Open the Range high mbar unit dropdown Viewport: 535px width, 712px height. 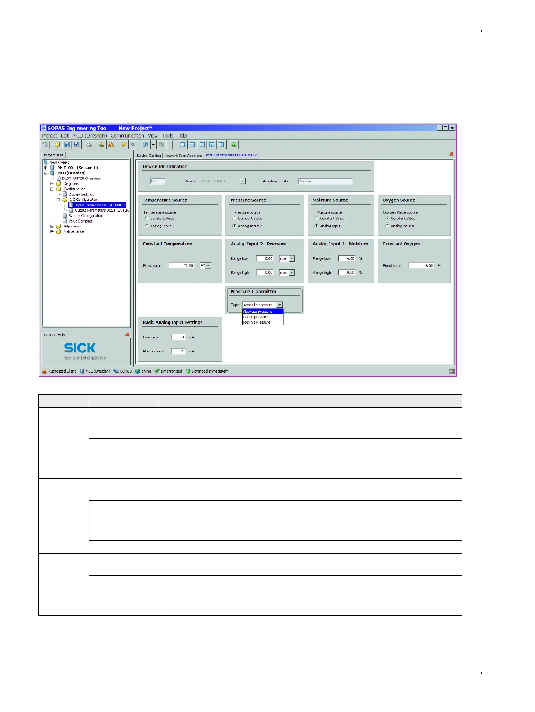pos(292,272)
